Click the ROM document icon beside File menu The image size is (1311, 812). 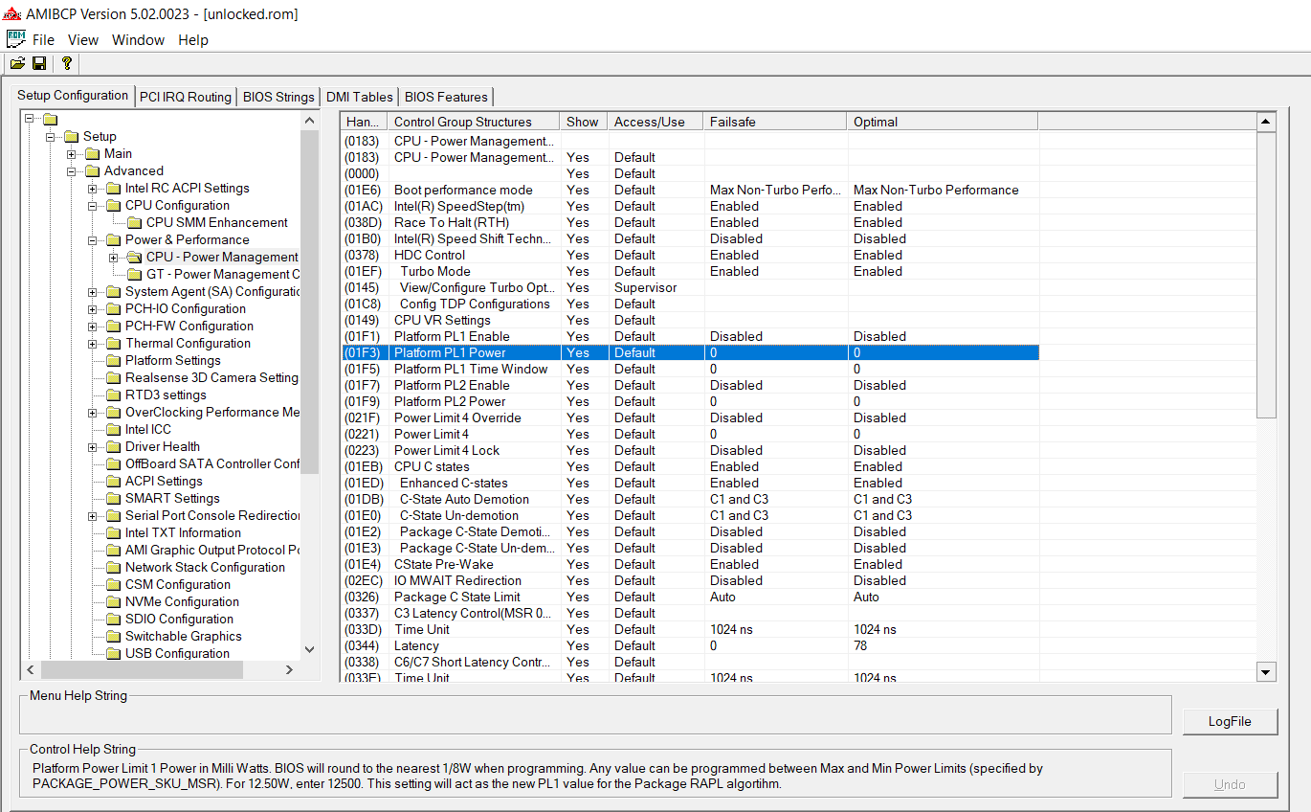pyautogui.click(x=16, y=39)
